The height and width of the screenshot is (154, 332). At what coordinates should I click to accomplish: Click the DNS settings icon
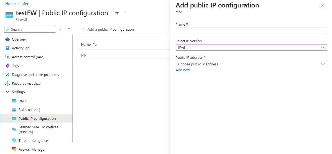tap(14, 101)
